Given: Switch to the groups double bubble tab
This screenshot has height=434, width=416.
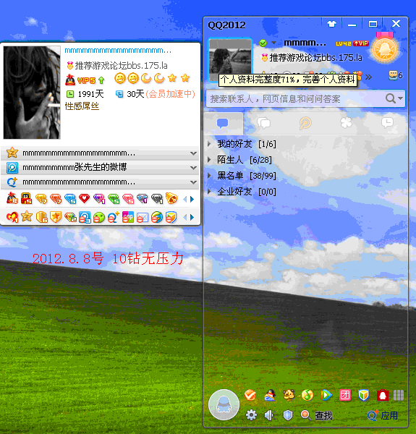Looking at the screenshot, I should (x=264, y=123).
